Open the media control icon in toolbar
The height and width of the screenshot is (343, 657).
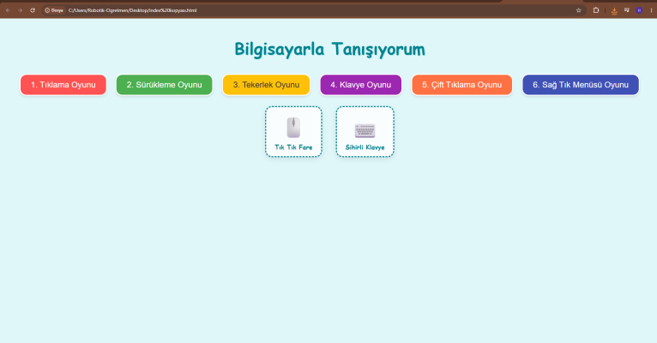tap(627, 10)
